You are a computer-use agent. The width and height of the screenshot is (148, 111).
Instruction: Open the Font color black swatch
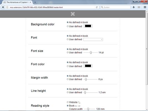pos(88,66)
